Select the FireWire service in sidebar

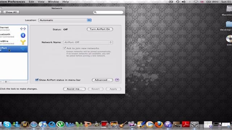coord(14,42)
